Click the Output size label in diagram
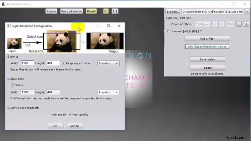The width and height of the screenshot is (251, 141). pos(35,37)
